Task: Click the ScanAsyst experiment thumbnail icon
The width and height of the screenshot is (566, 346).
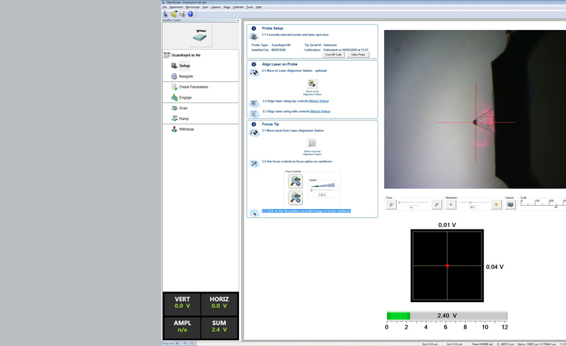Action: [x=200, y=35]
